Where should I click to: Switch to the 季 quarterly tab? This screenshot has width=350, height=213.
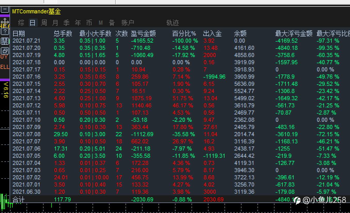click(x=66, y=23)
